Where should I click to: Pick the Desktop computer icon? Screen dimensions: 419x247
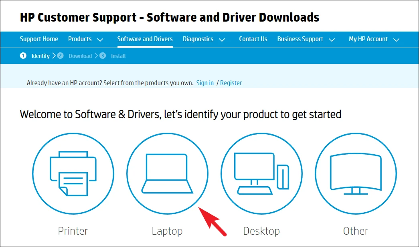click(261, 173)
